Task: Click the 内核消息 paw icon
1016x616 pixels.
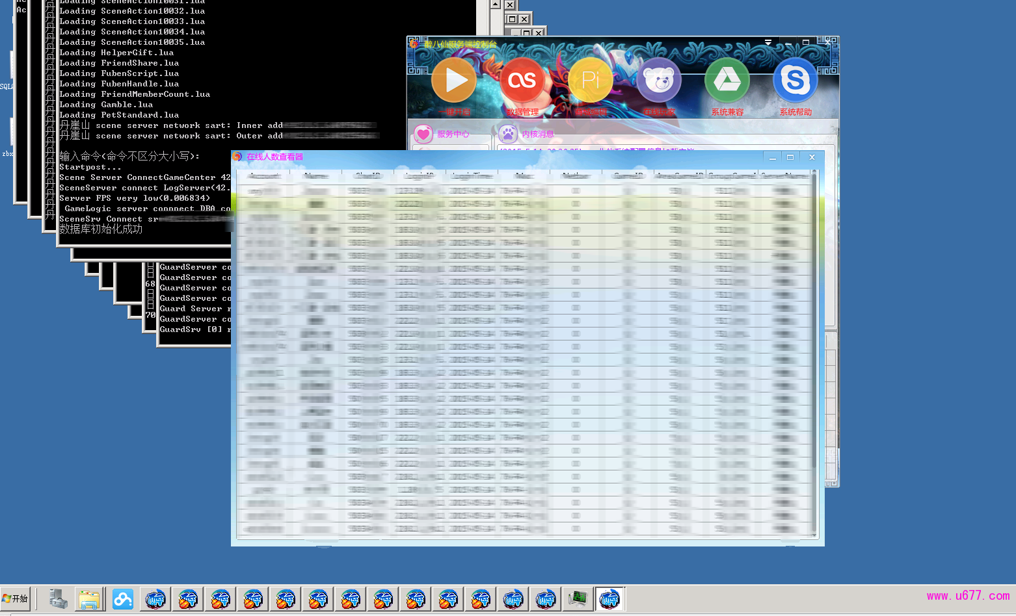Action: tap(508, 134)
